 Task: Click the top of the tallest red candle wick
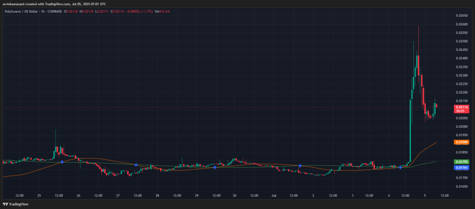(x=418, y=26)
